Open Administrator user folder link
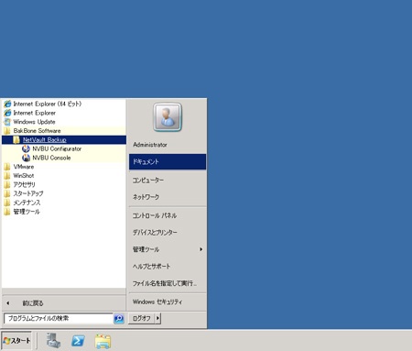 point(150,145)
